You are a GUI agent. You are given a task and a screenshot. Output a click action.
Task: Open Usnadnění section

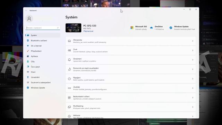(x=43, y=77)
